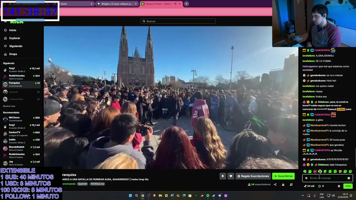Send message with Chat button
This screenshot has width=356, height=200.
pos(348,186)
